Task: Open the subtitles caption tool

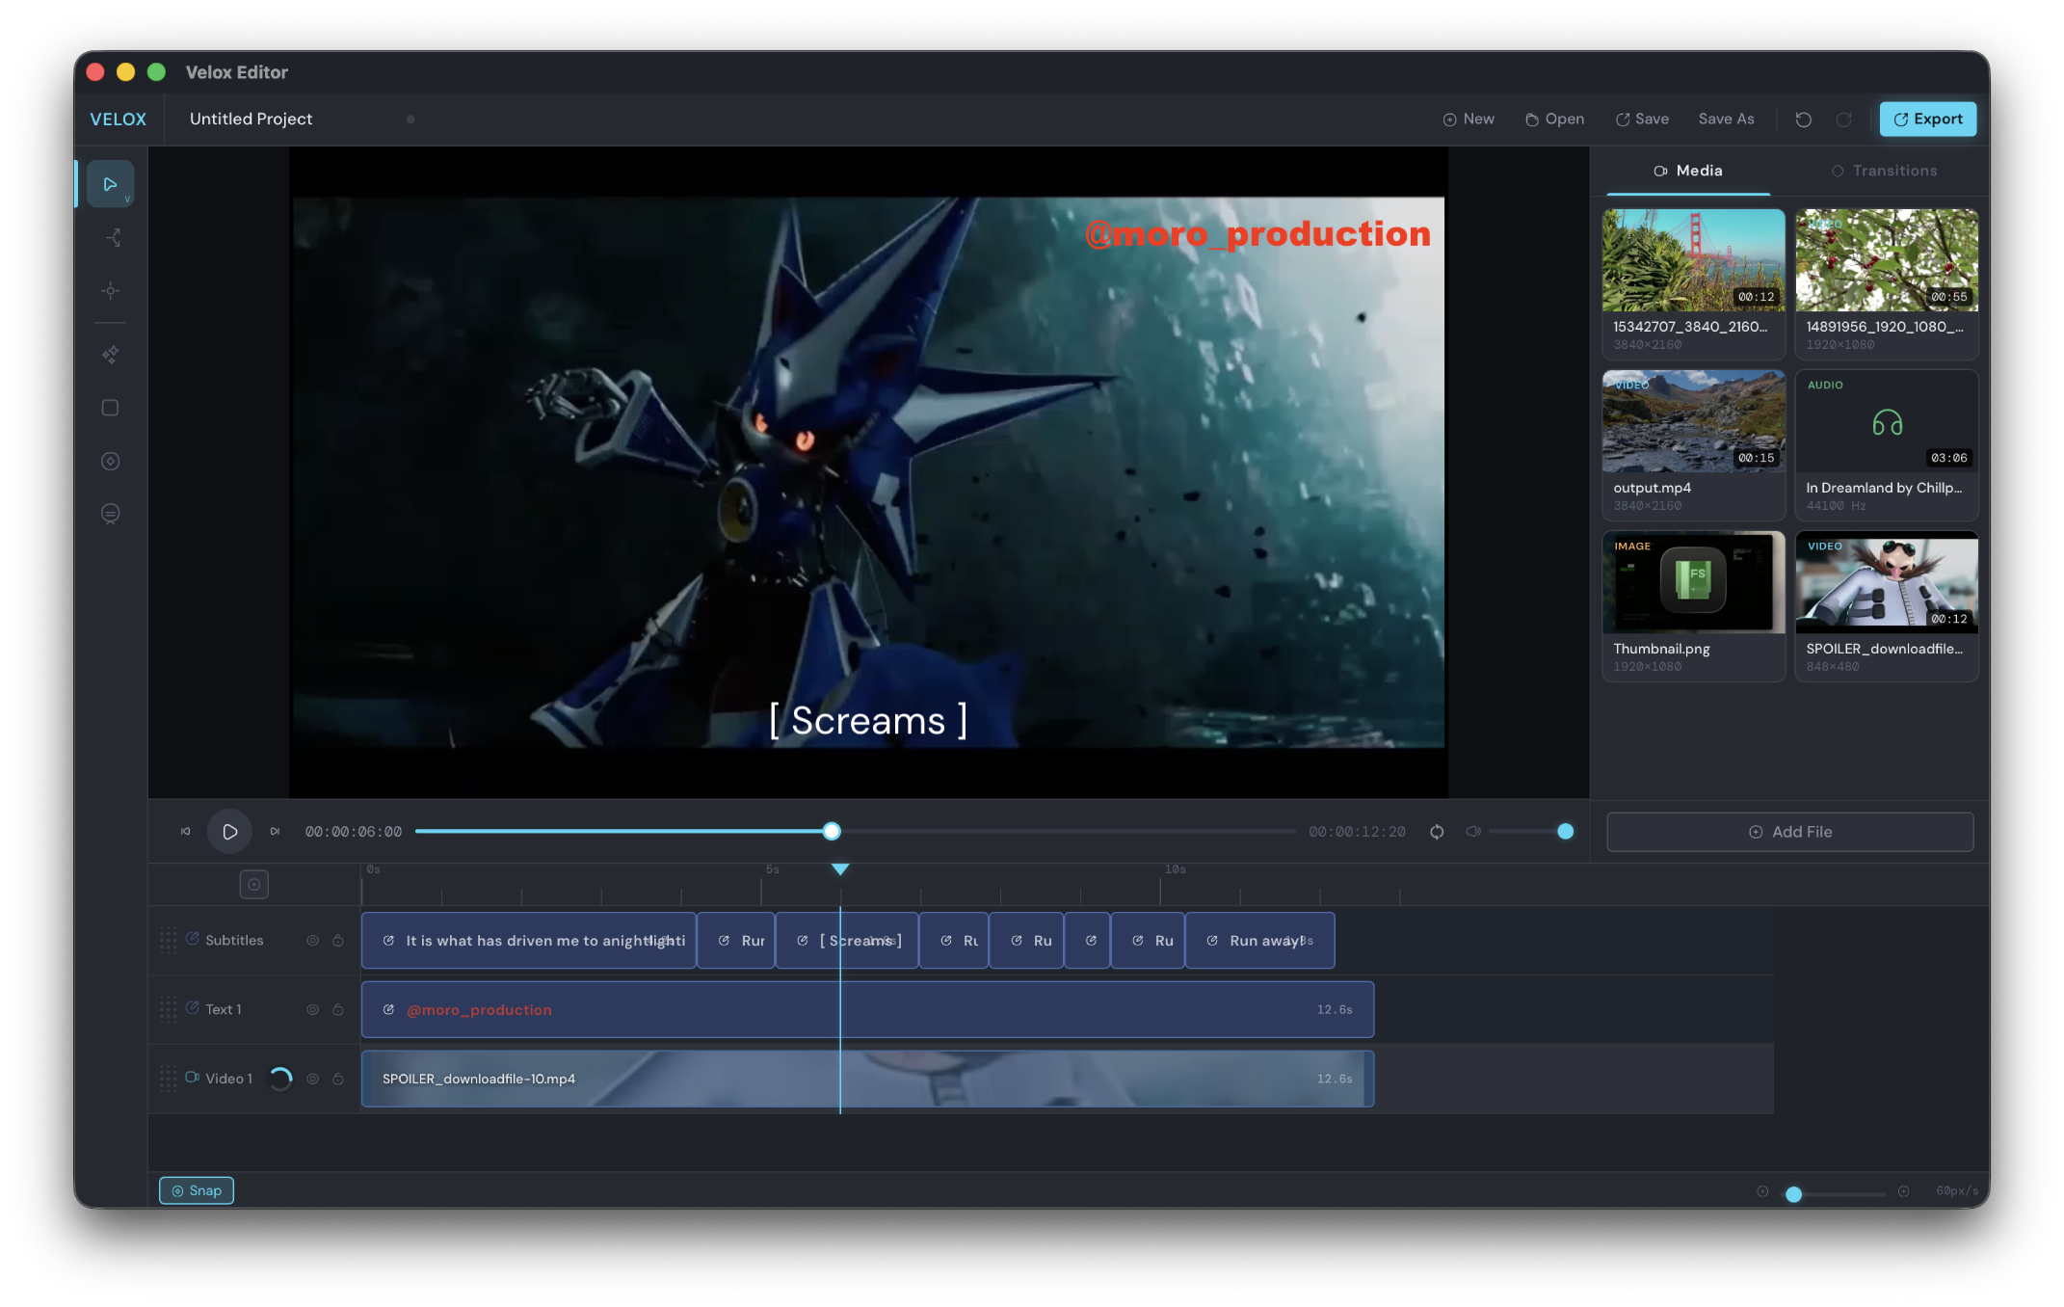Action: [111, 514]
